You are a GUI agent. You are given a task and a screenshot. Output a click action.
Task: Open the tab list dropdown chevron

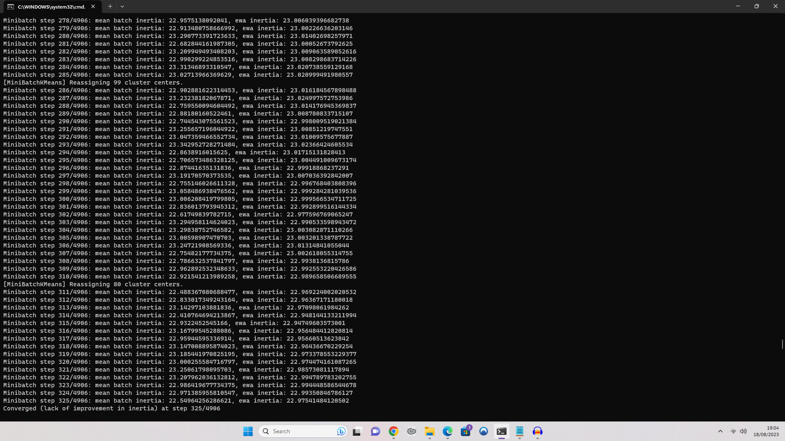(x=122, y=7)
